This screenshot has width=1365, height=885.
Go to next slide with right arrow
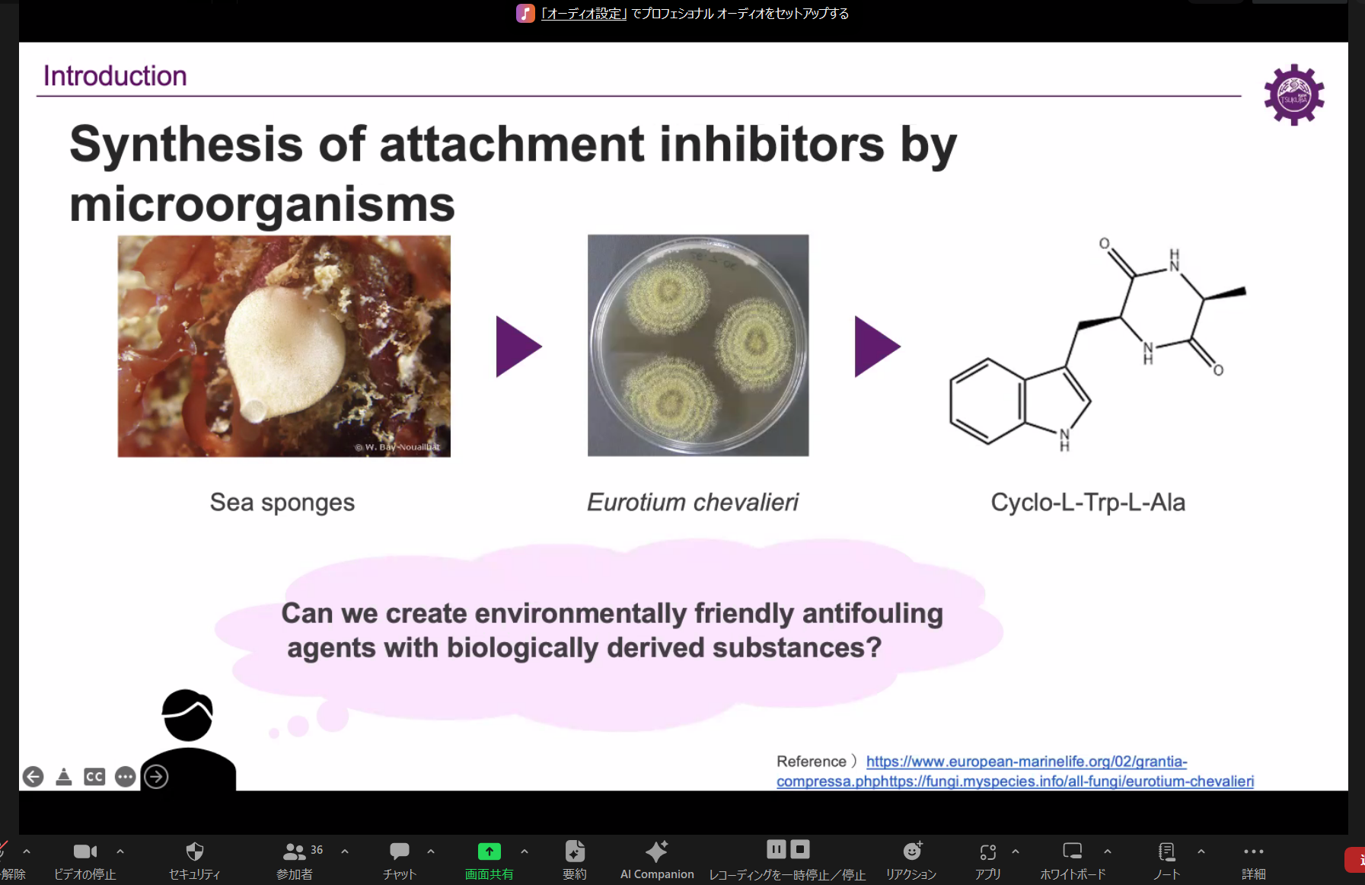click(x=156, y=777)
